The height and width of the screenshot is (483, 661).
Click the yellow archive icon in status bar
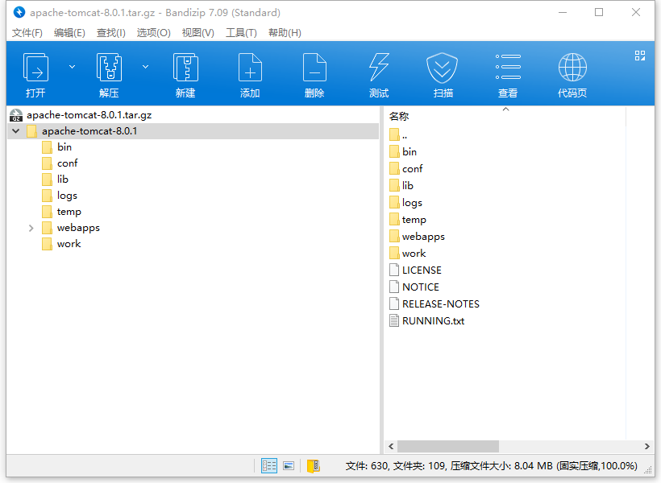314,466
